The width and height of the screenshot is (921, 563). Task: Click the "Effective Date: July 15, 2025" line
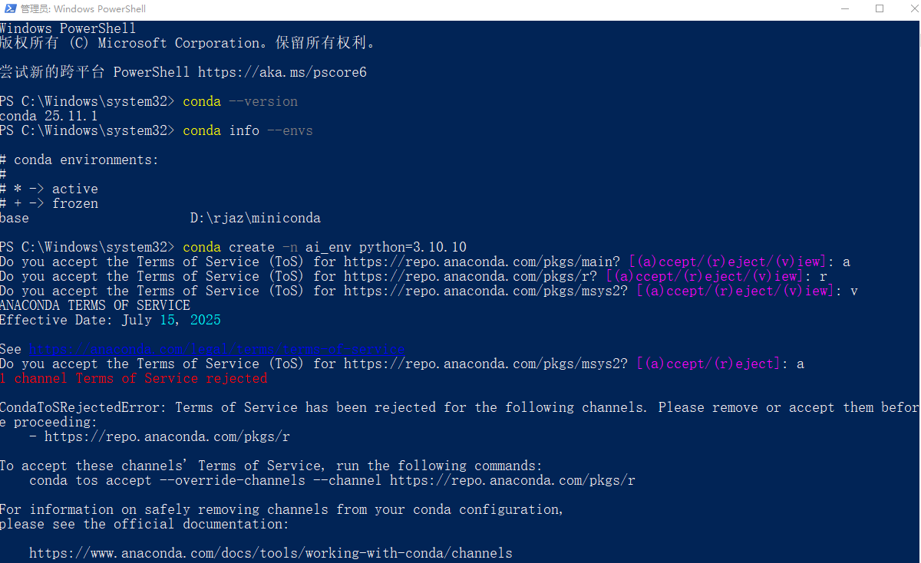110,320
